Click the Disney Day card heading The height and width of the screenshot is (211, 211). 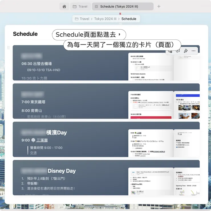point(62,171)
